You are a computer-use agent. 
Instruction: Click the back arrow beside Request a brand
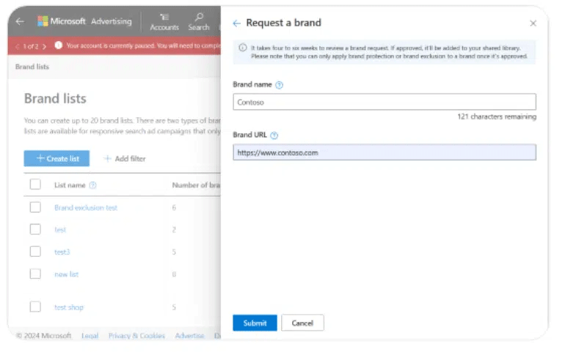click(236, 23)
